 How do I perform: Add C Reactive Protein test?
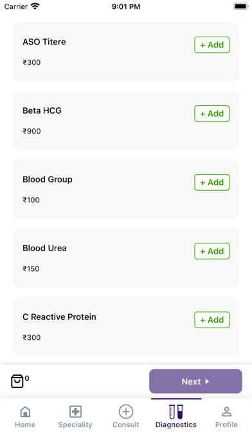click(x=212, y=320)
